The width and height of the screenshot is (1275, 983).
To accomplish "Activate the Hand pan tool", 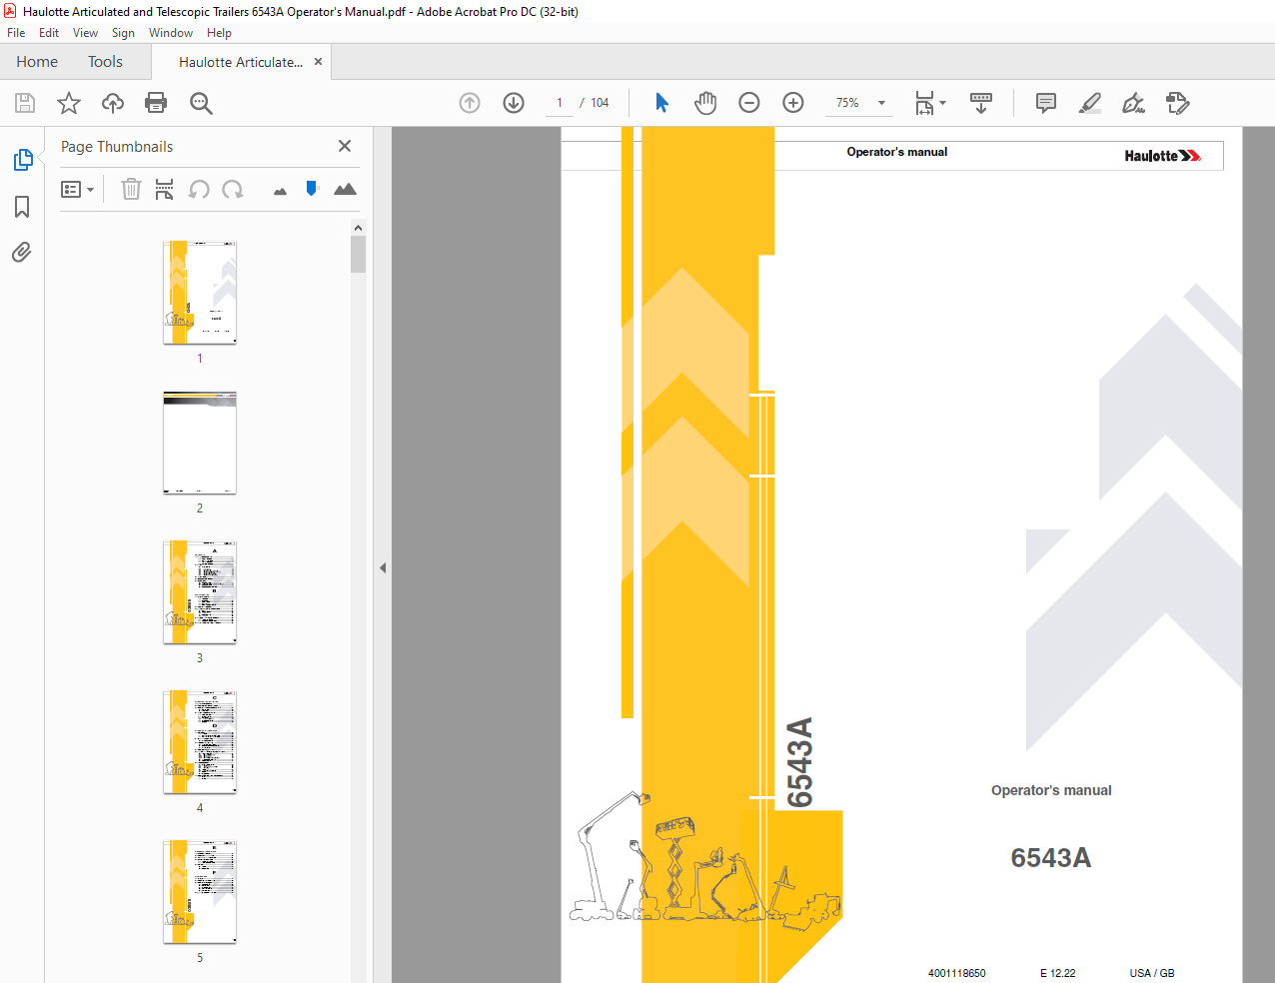I will pos(705,103).
